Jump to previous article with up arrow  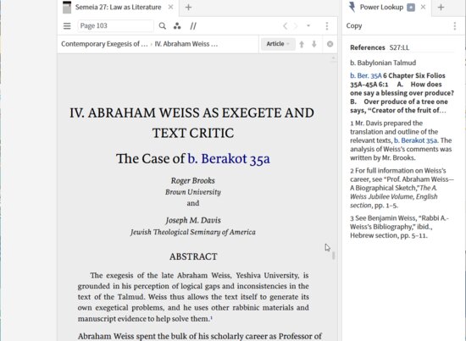(x=302, y=44)
